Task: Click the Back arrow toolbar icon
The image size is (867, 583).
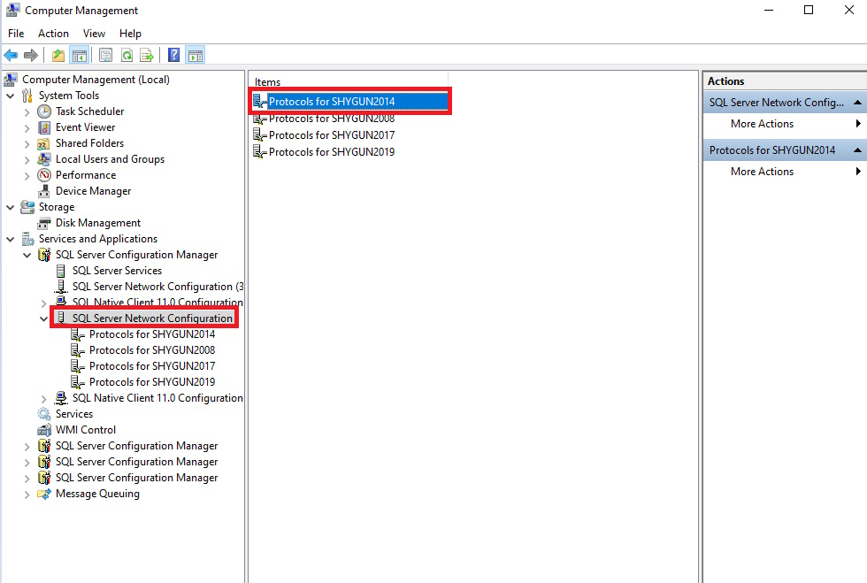Action: [x=11, y=56]
